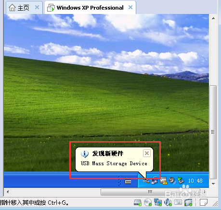Image resolution: width=221 pixels, height=210 pixels.
Task: Click the horizontal scrollbar thumb
Action: click(150, 192)
